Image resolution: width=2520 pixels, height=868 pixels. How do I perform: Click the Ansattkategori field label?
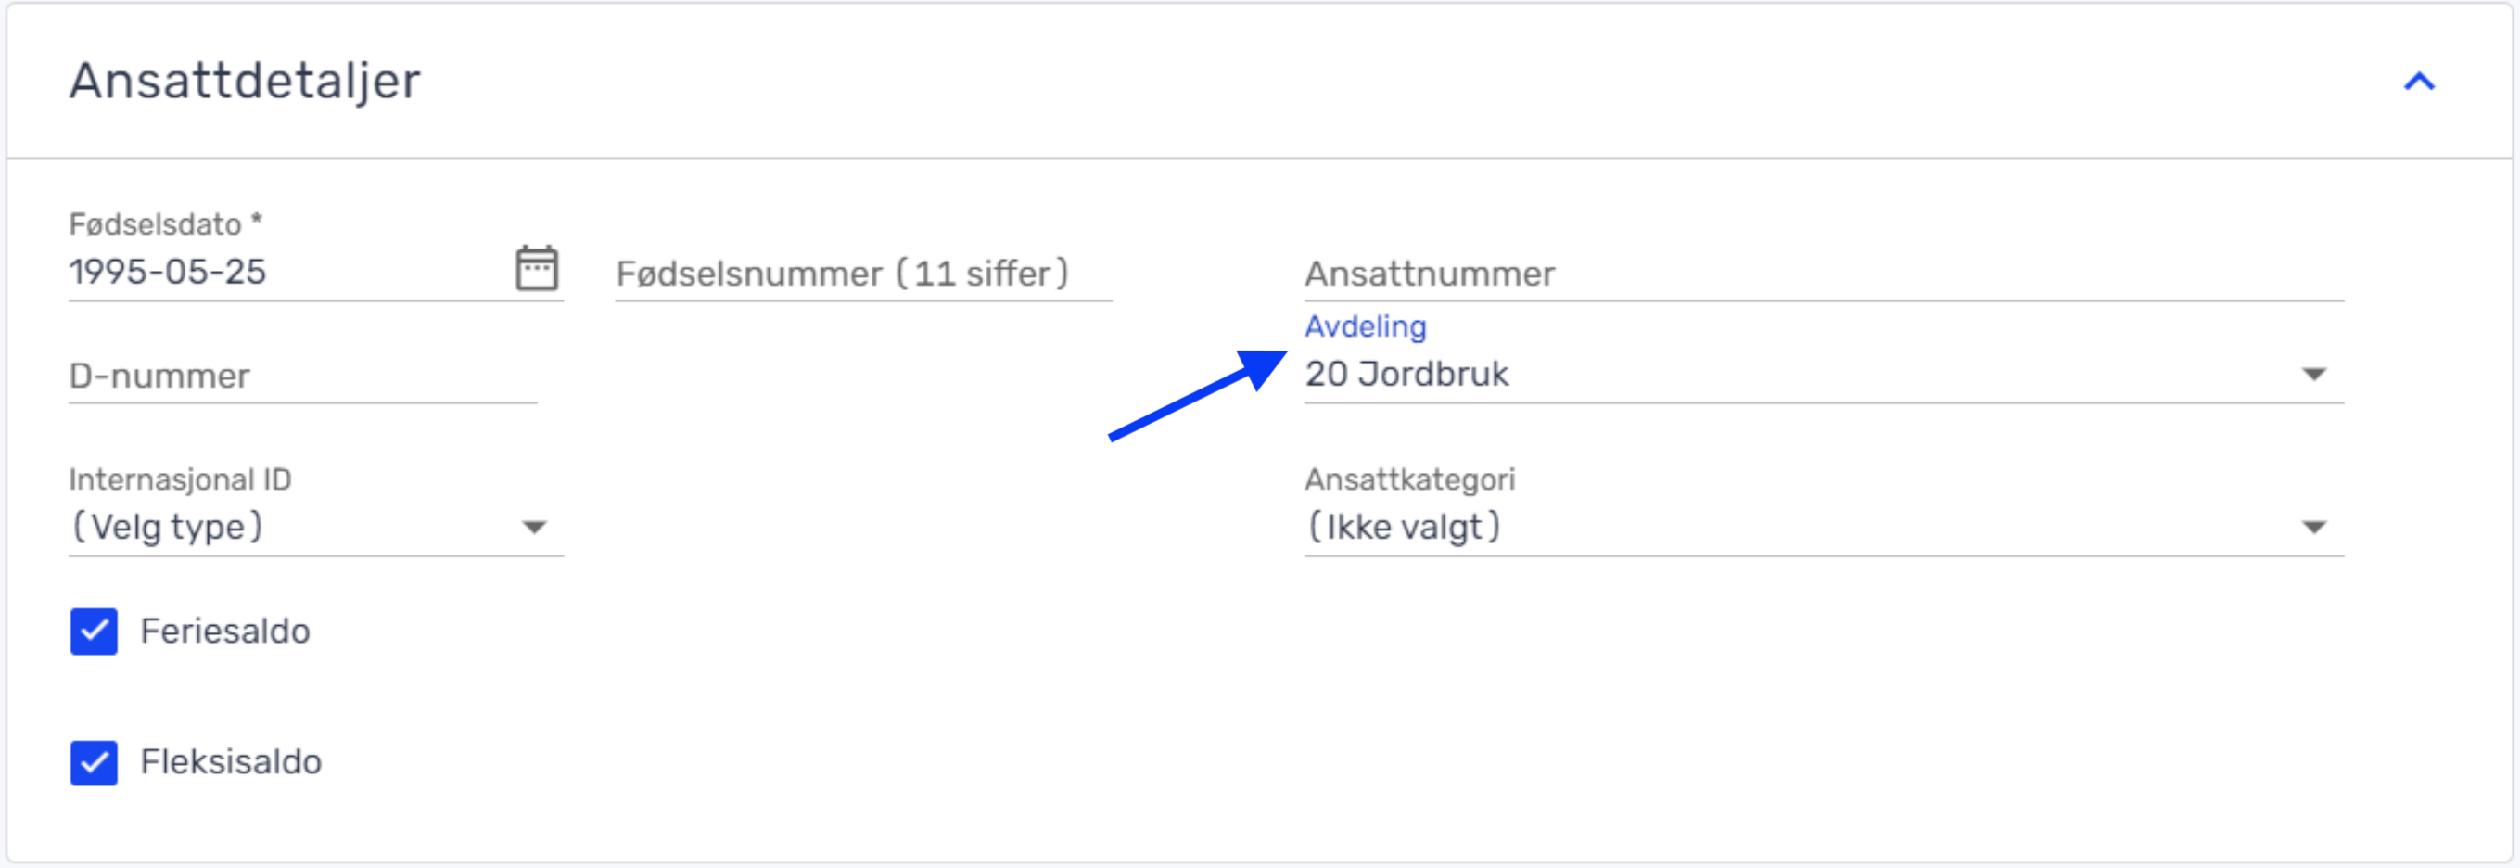tap(1408, 479)
